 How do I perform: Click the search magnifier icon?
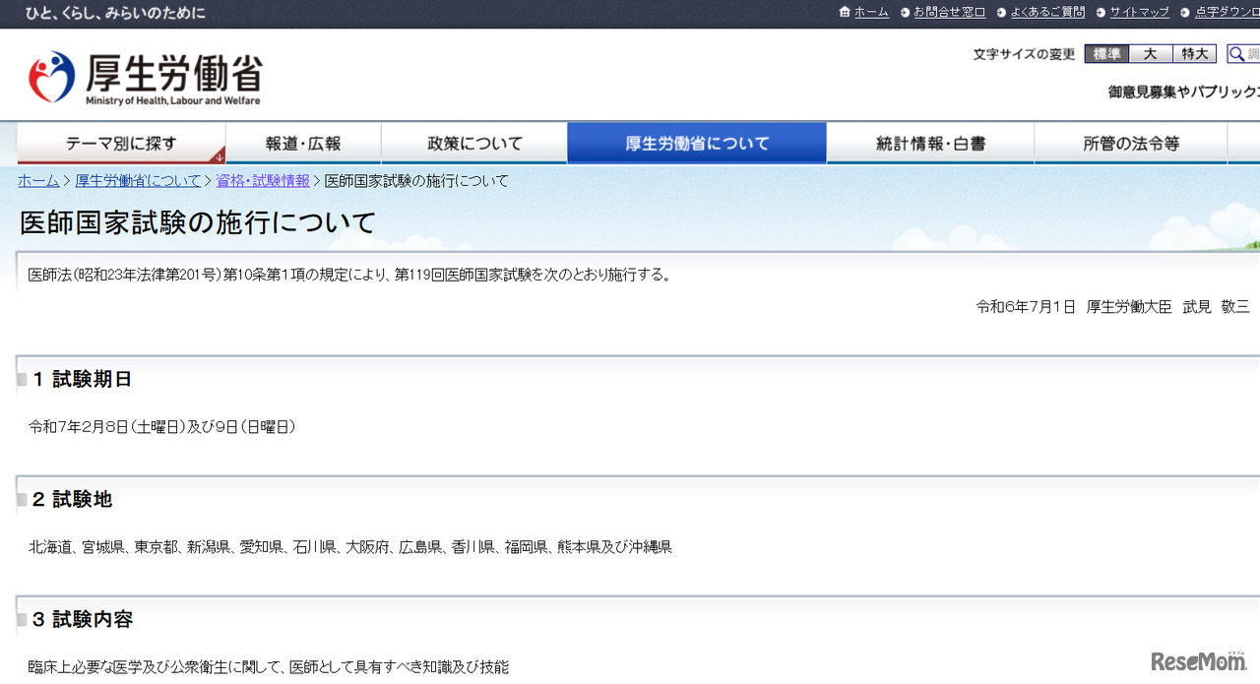coord(1237,54)
